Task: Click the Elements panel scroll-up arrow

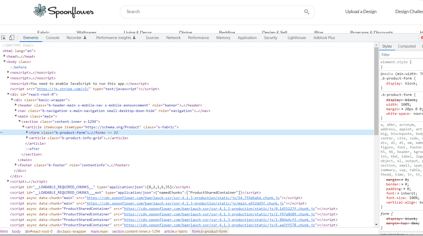Action: click(376, 45)
